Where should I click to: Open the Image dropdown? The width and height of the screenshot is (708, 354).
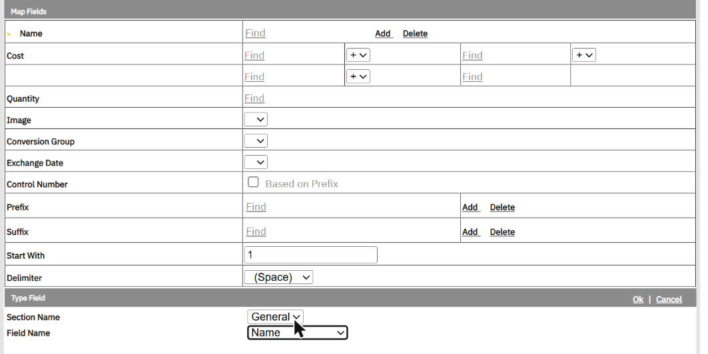(x=256, y=120)
